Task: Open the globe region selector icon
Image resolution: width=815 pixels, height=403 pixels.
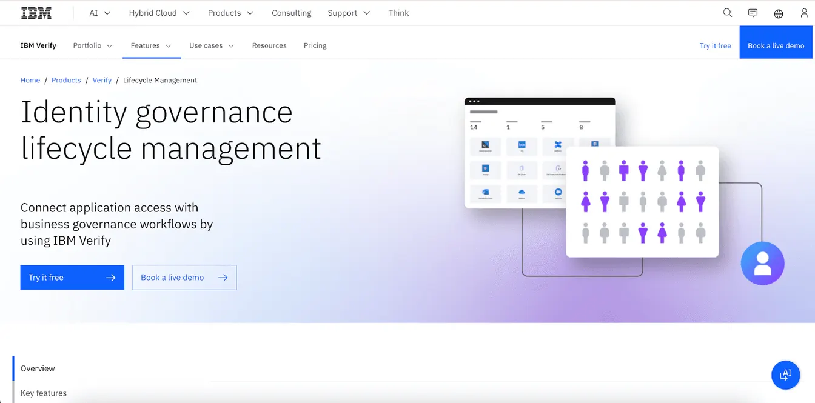Action: click(x=779, y=13)
